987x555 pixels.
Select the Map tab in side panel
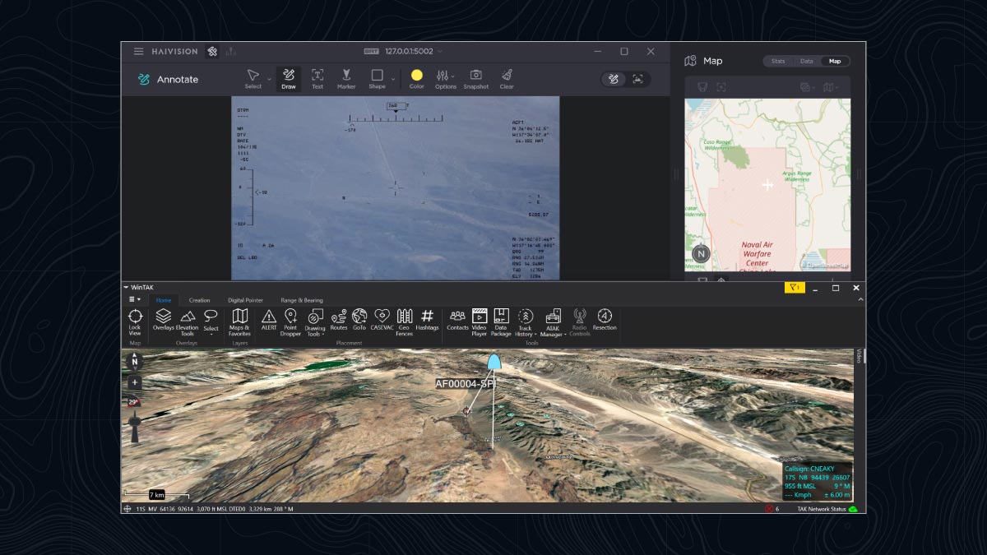click(835, 61)
